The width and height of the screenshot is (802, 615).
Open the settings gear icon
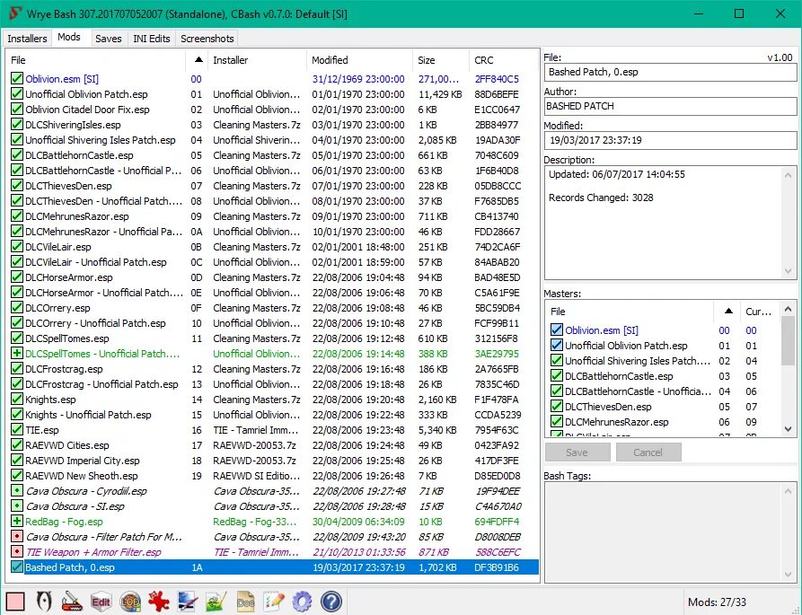point(303,602)
